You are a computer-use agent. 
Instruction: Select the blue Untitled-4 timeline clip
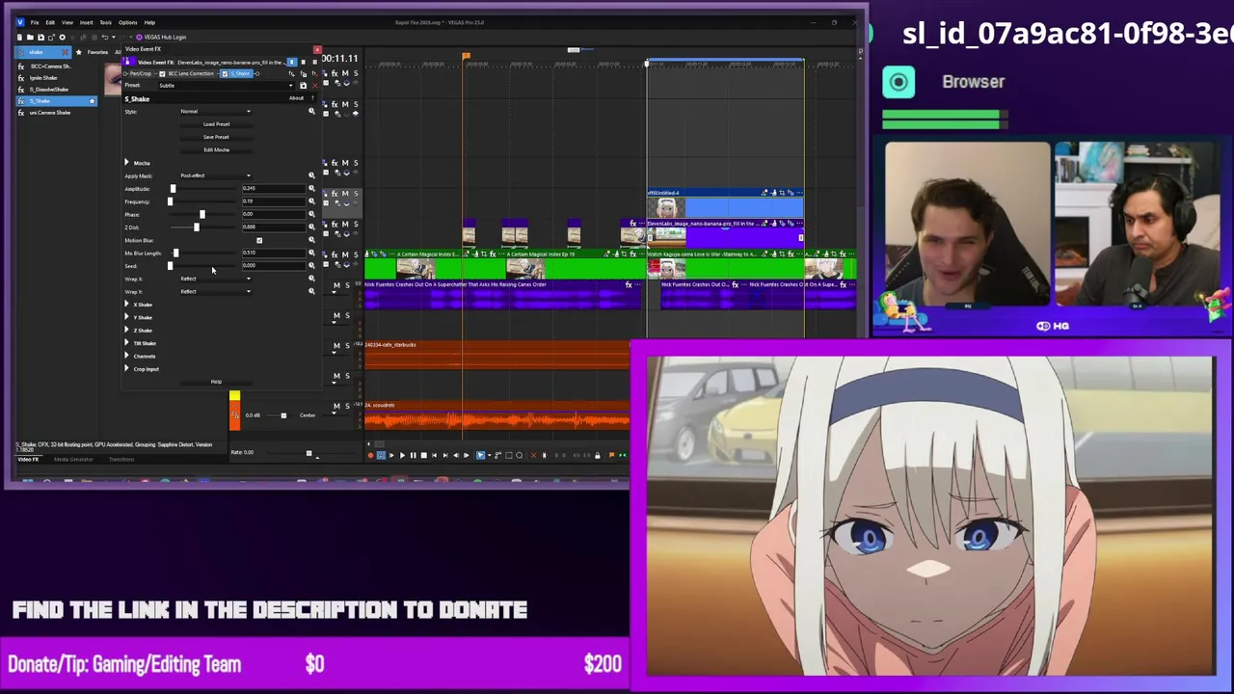(725, 203)
